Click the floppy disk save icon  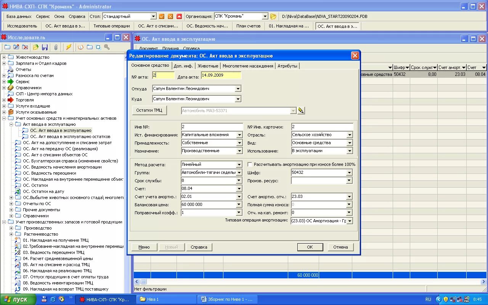click(45, 47)
